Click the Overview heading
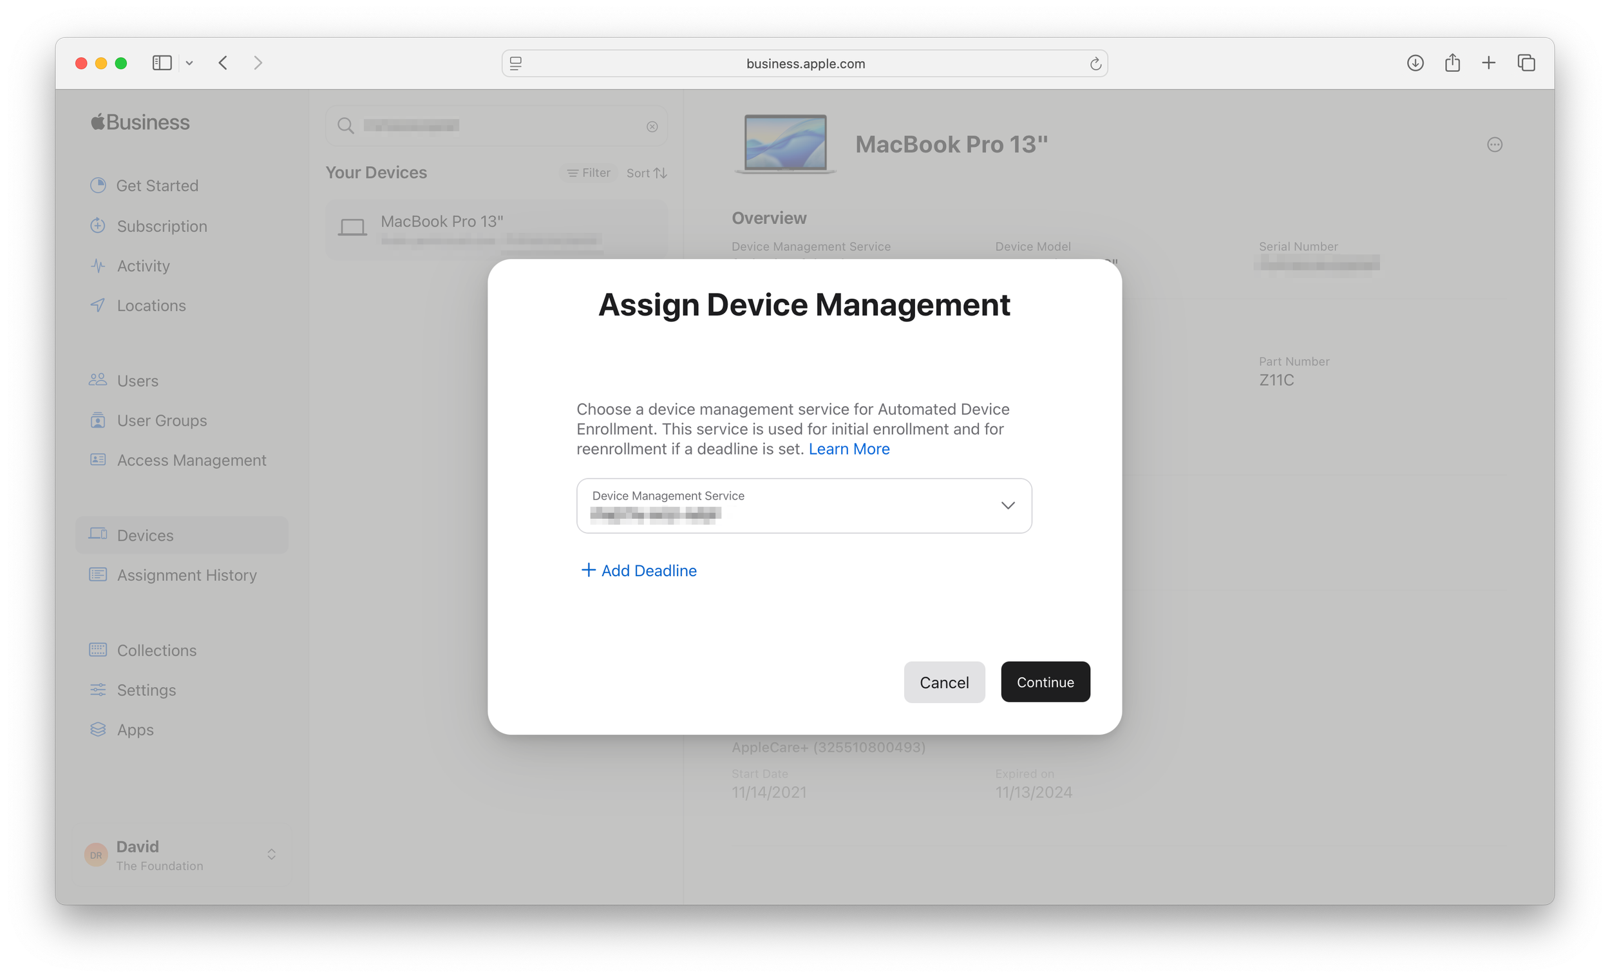The image size is (1610, 978). point(769,218)
